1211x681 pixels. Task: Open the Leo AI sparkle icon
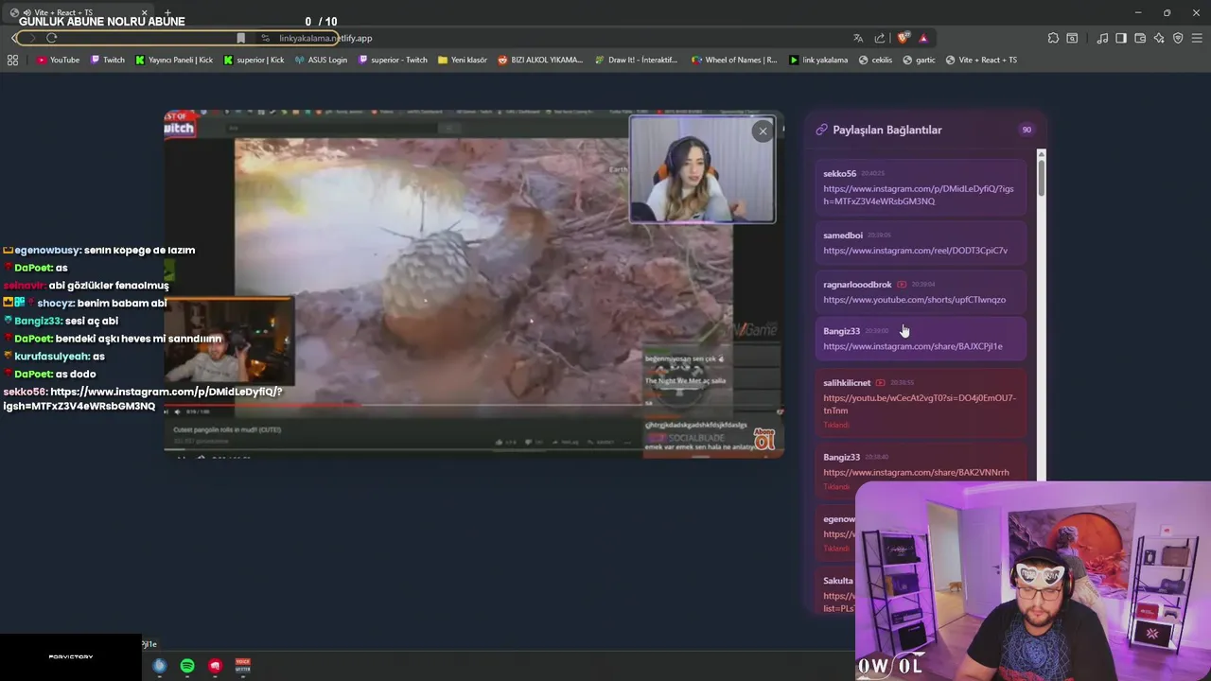(1159, 38)
